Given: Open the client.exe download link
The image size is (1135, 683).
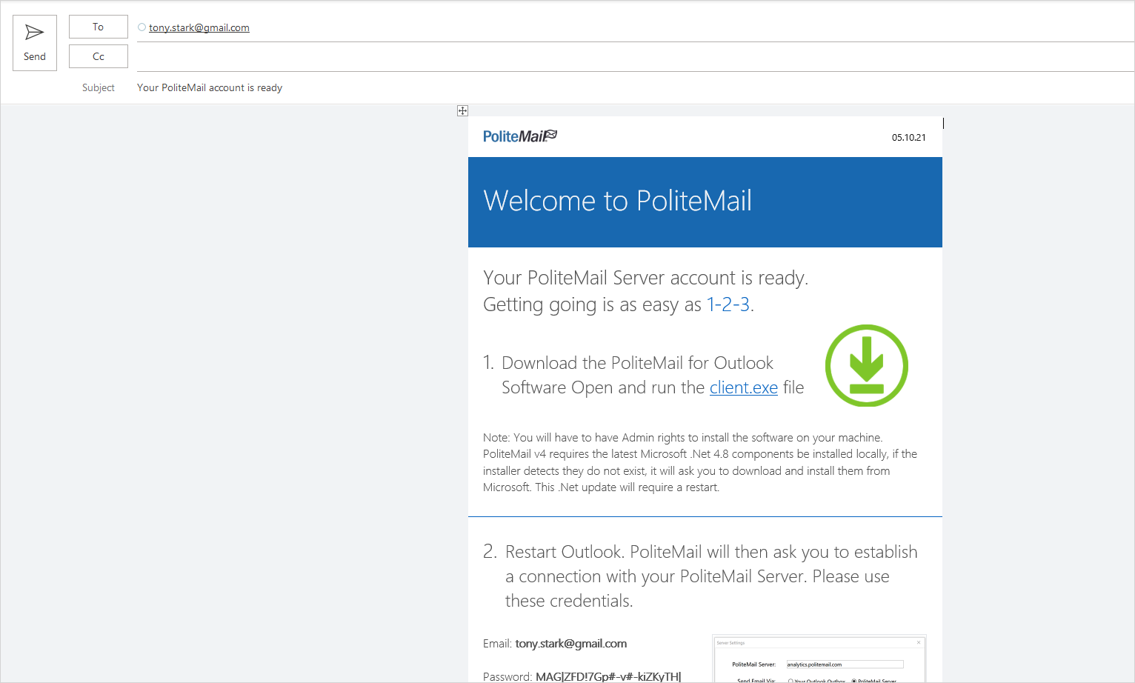Looking at the screenshot, I should tap(744, 387).
